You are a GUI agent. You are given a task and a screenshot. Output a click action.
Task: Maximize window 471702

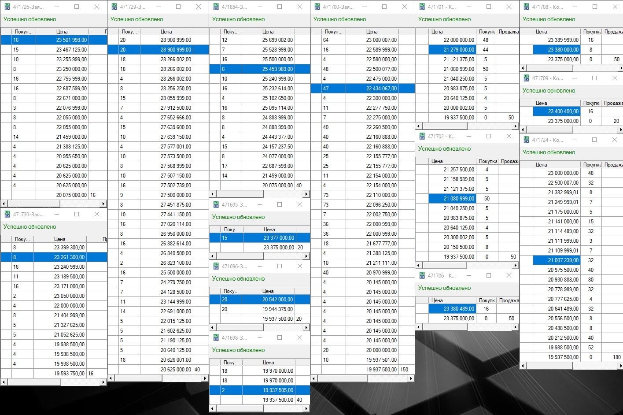point(489,137)
